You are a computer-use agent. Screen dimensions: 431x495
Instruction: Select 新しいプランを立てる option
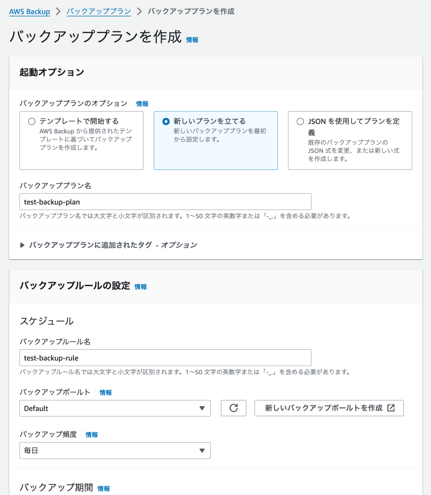[166, 121]
